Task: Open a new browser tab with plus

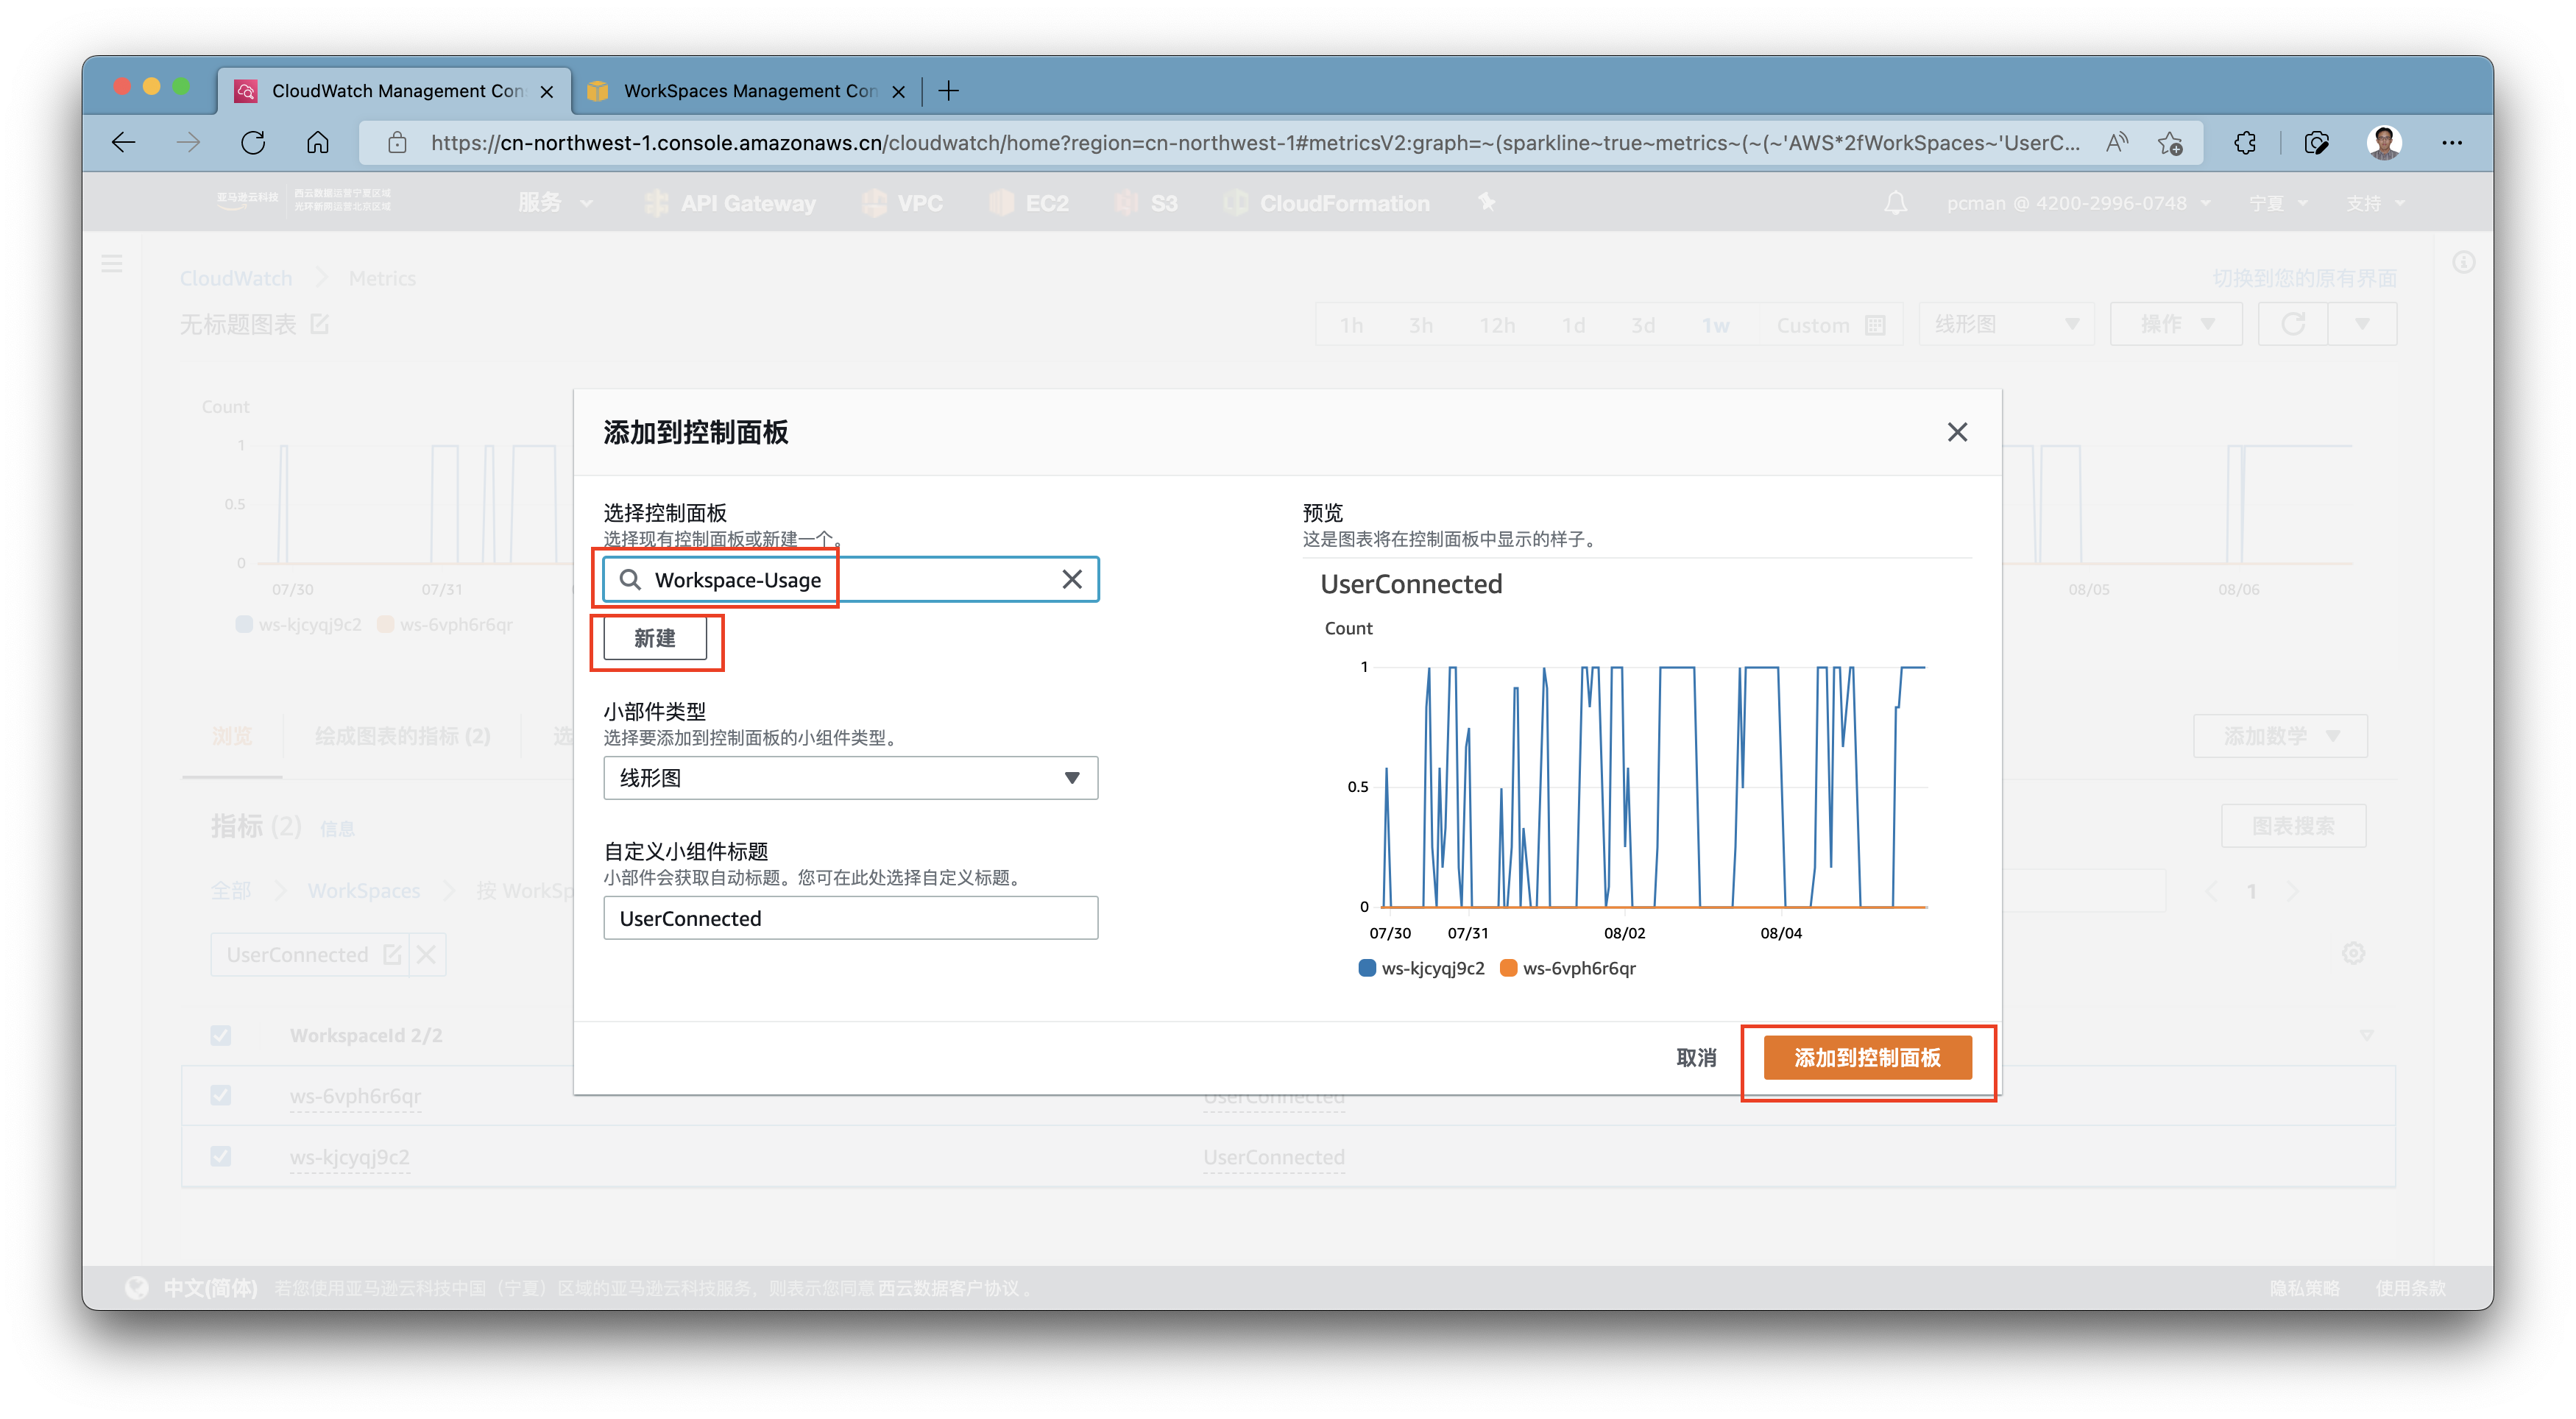Action: pyautogui.click(x=948, y=91)
